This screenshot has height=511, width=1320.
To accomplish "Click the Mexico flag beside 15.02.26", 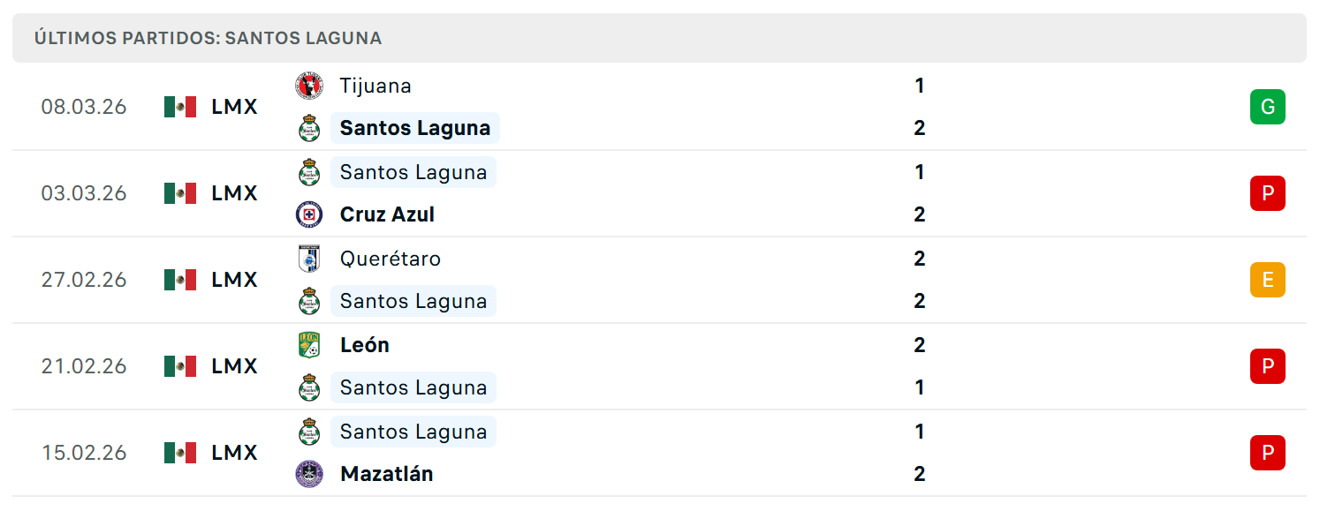I will pos(180,453).
